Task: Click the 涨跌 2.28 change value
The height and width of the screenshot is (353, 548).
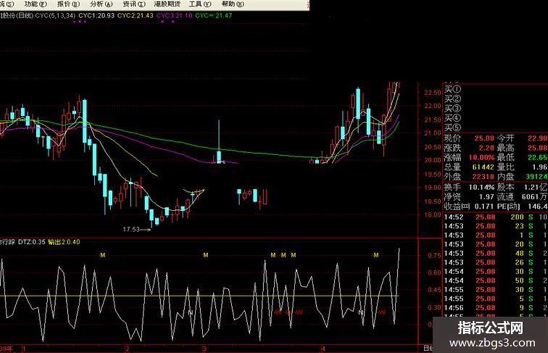Action: coord(487,148)
